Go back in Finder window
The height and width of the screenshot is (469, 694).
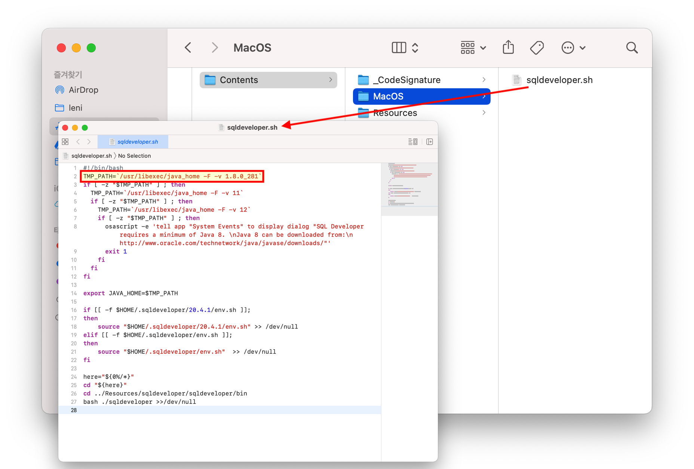(188, 47)
